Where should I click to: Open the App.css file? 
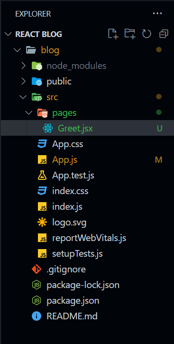[x=67, y=144]
